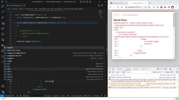This screenshot has width=179, height=100.
Task: Switch to the GitHub 'mohammad-taheri' browser tab
Action: [x=119, y=3]
